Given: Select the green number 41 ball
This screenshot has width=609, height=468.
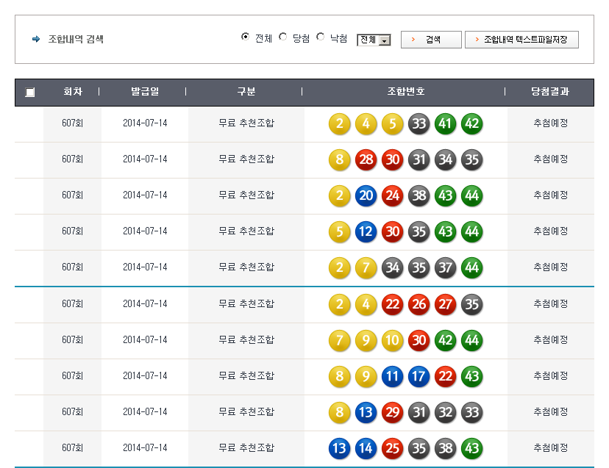Looking at the screenshot, I should [x=445, y=123].
